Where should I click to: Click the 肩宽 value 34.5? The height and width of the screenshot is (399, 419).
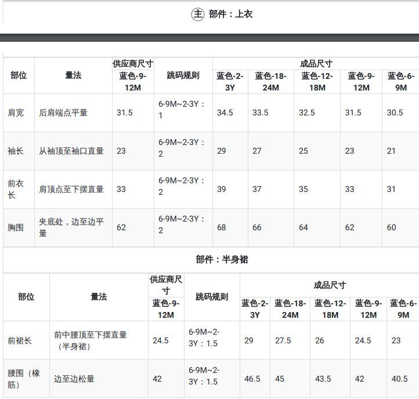pyautogui.click(x=225, y=113)
